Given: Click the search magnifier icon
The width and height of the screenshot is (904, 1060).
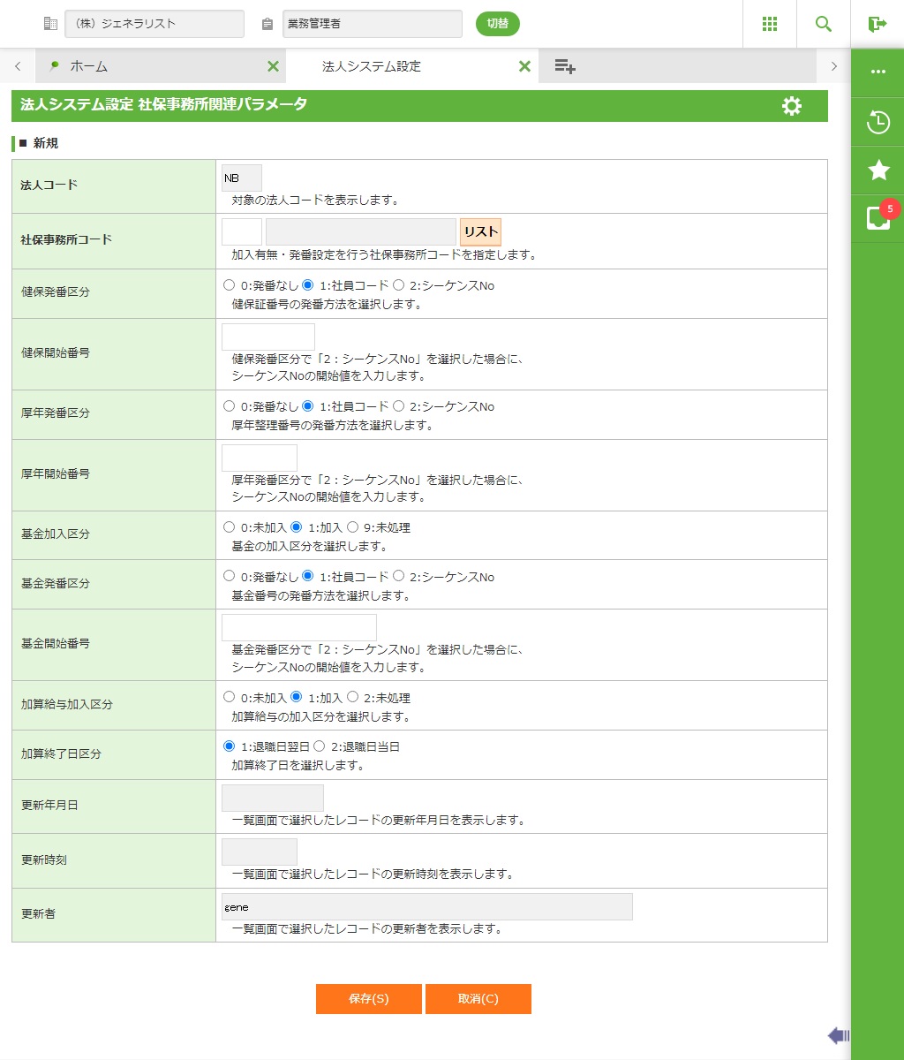Looking at the screenshot, I should 824,24.
